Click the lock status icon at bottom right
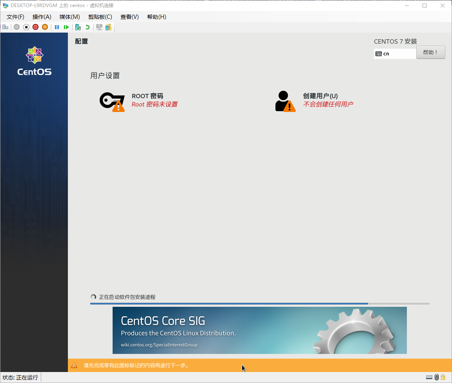 pyautogui.click(x=443, y=377)
